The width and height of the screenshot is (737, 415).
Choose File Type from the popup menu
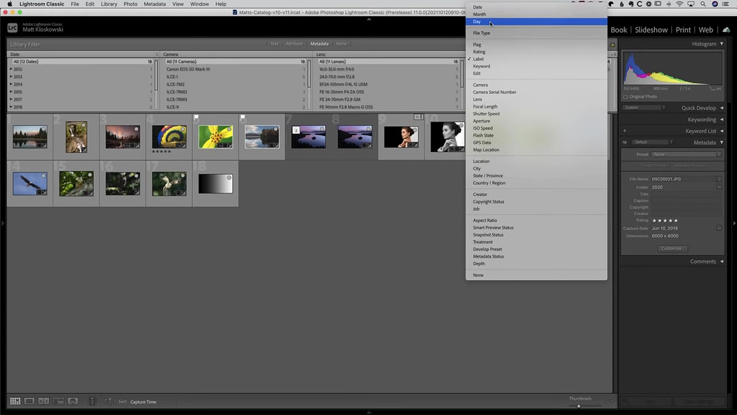(x=536, y=33)
